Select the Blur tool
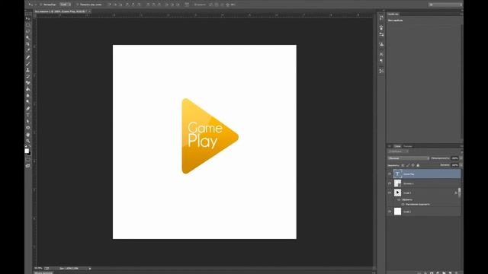 28,96
